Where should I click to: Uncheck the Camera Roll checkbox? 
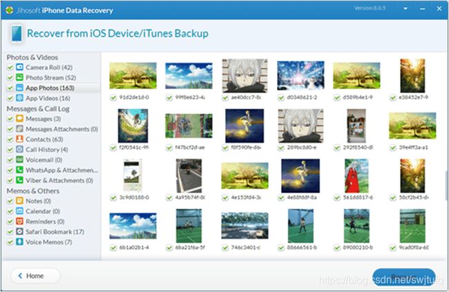coord(10,67)
